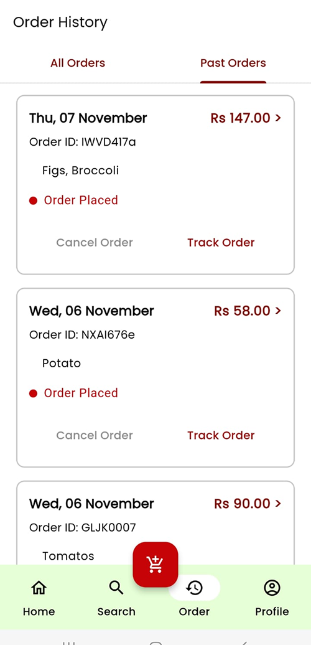
Task: Expand order details via Rs 58.00 chevron
Action: coord(278,311)
